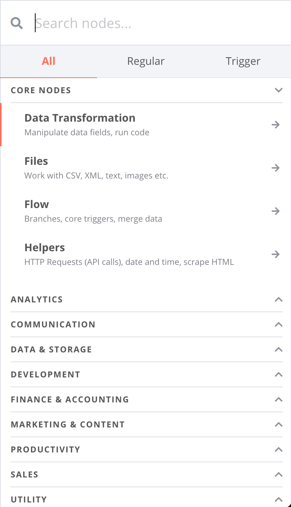This screenshot has width=291, height=507.
Task: Expand the DATA & STORAGE section
Action: [278, 349]
